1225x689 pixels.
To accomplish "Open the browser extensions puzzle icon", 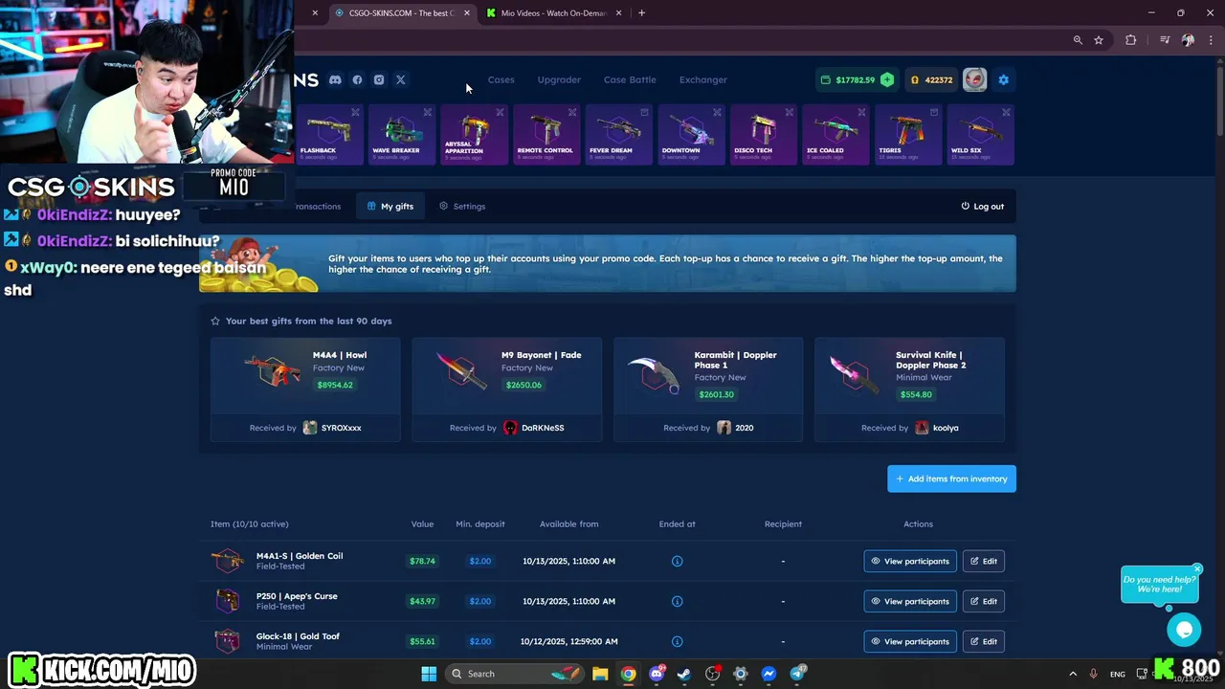I will click(1130, 40).
